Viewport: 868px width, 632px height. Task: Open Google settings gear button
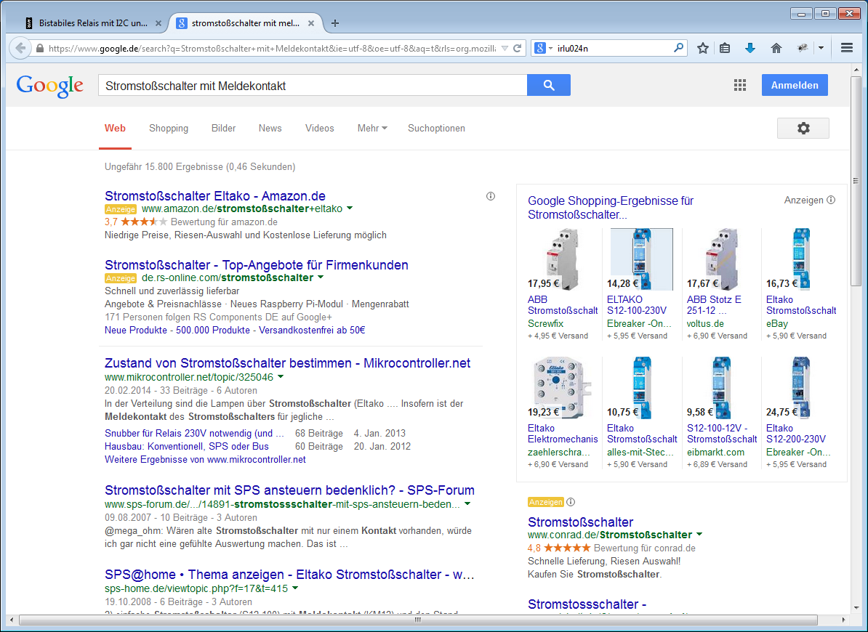coord(803,129)
